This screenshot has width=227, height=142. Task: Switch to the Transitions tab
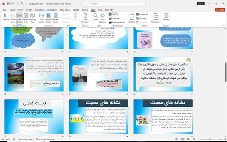pos(40,10)
